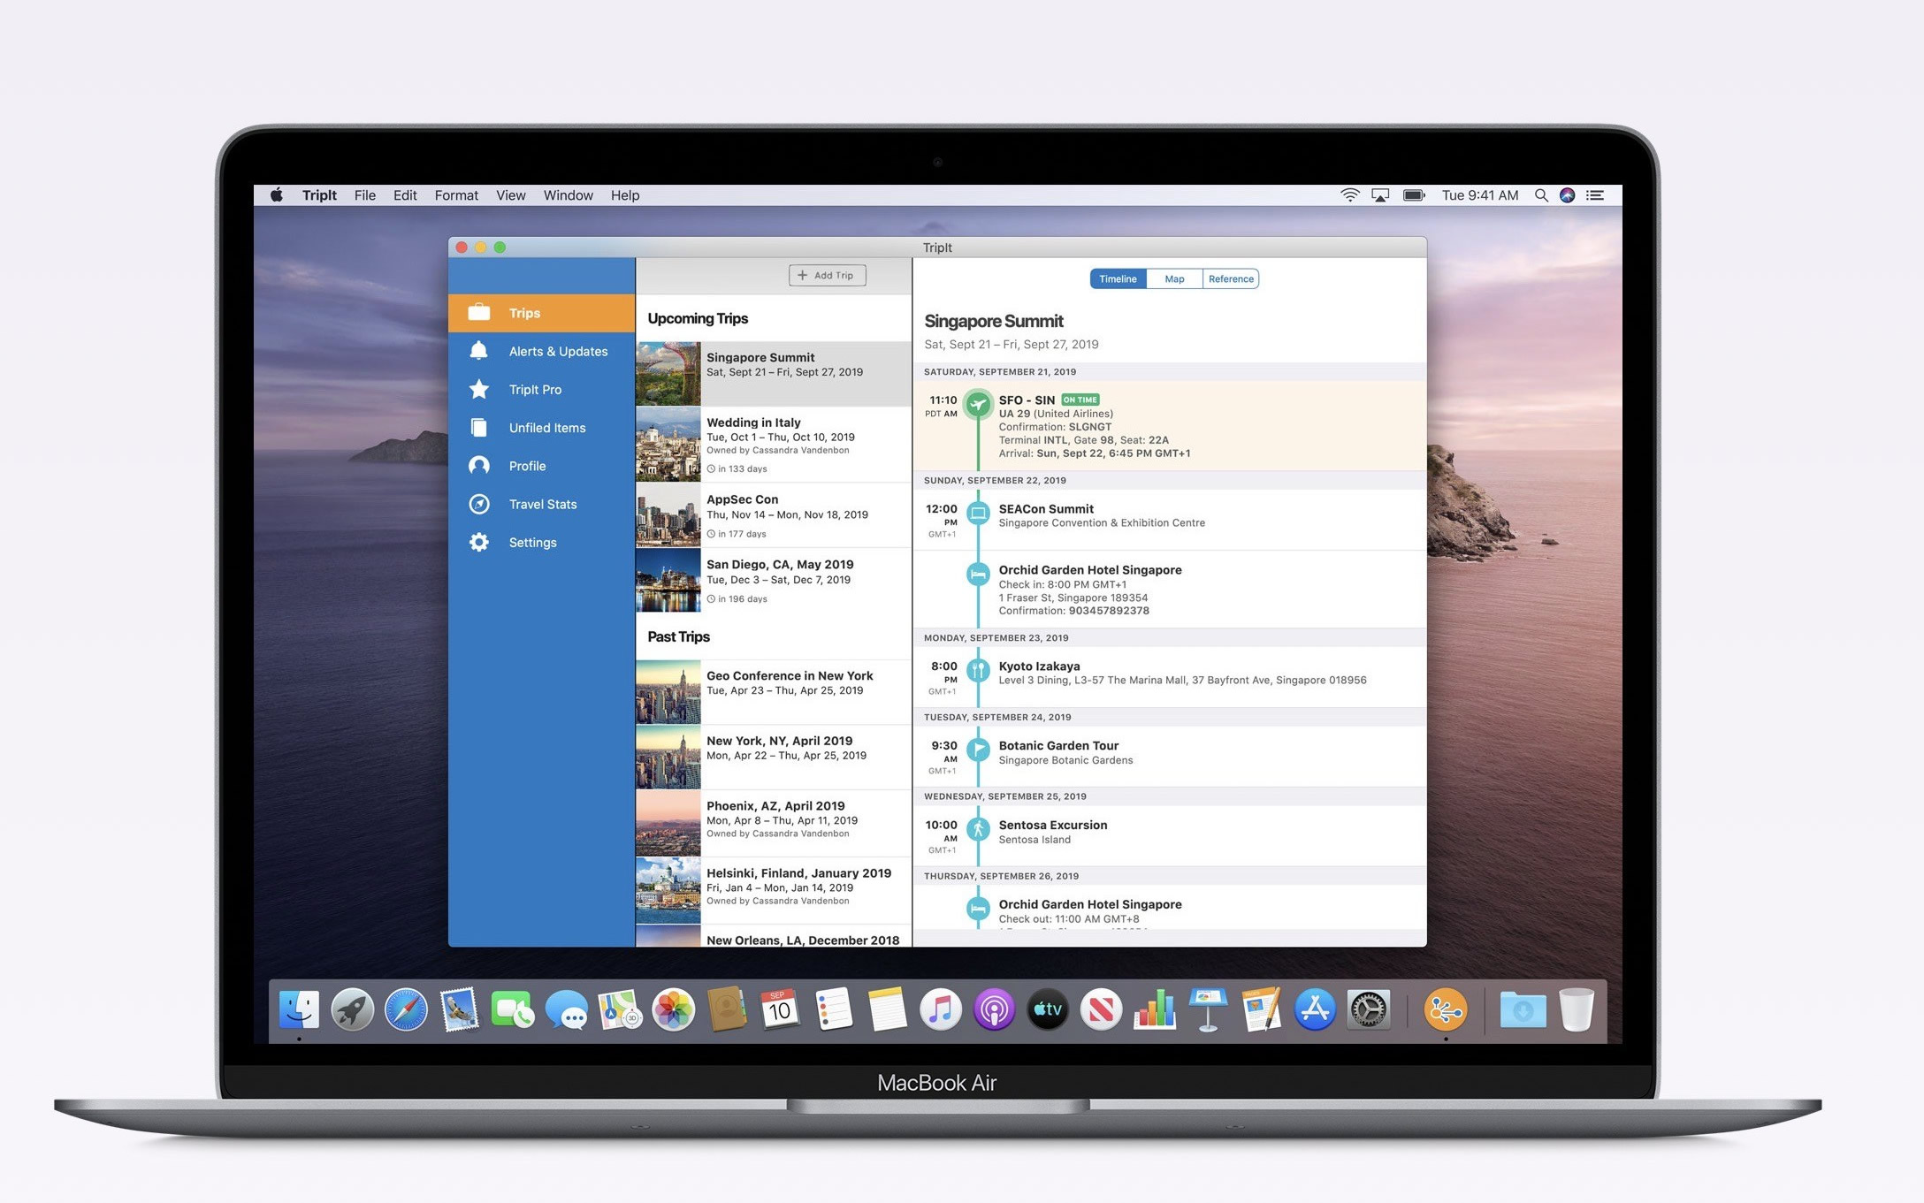The height and width of the screenshot is (1203, 1924).
Task: Click the Add Trip button
Action: 827,275
